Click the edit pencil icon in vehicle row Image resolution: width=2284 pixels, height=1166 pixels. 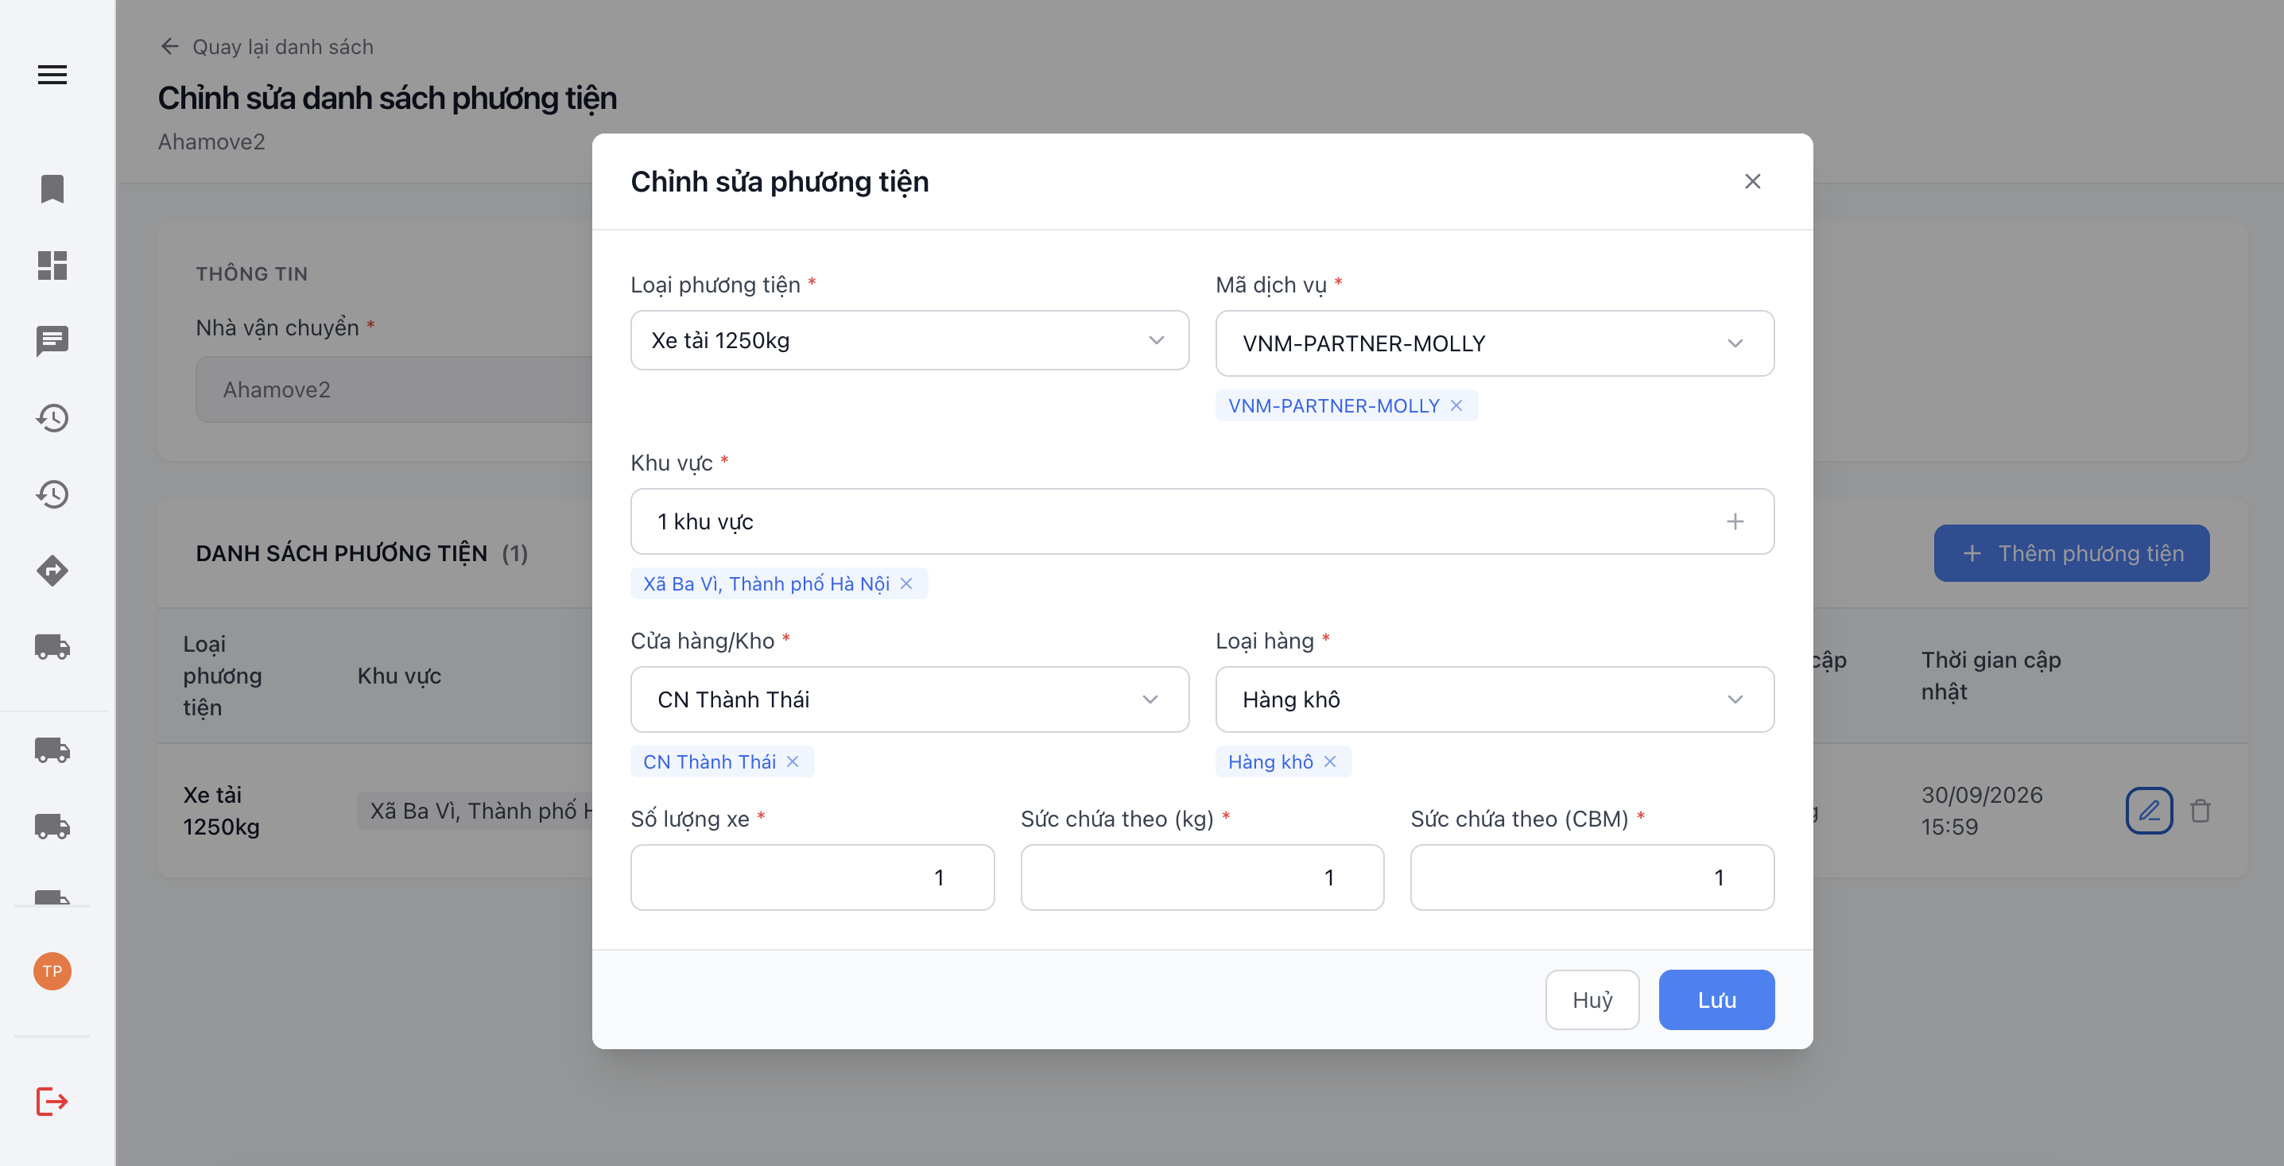point(2149,811)
